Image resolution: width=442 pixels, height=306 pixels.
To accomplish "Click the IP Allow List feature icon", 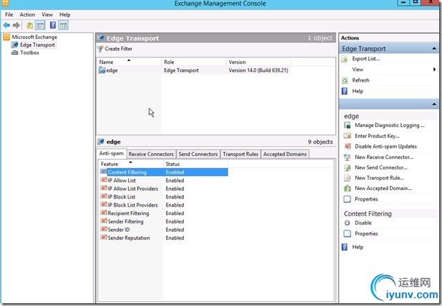I will pyautogui.click(x=103, y=180).
